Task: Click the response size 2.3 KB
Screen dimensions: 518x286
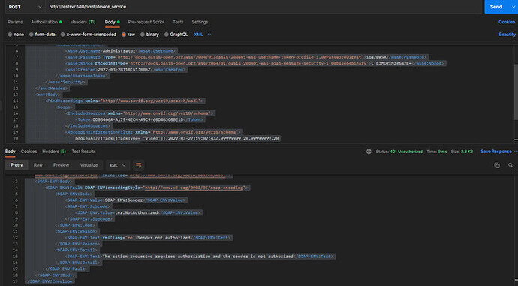Action: coord(467,152)
